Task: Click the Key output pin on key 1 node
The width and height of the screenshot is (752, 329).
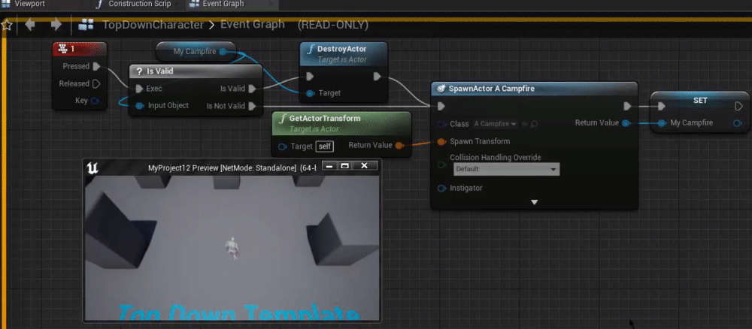Action: tap(95, 101)
